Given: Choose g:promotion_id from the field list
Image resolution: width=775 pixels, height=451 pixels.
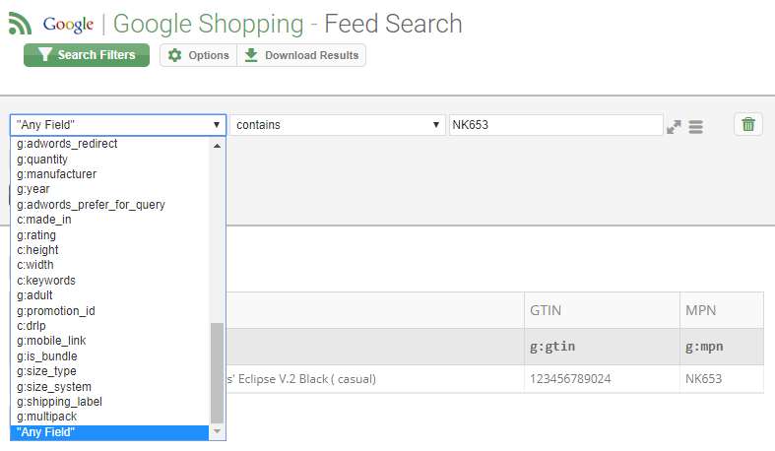Looking at the screenshot, I should 56,311.
